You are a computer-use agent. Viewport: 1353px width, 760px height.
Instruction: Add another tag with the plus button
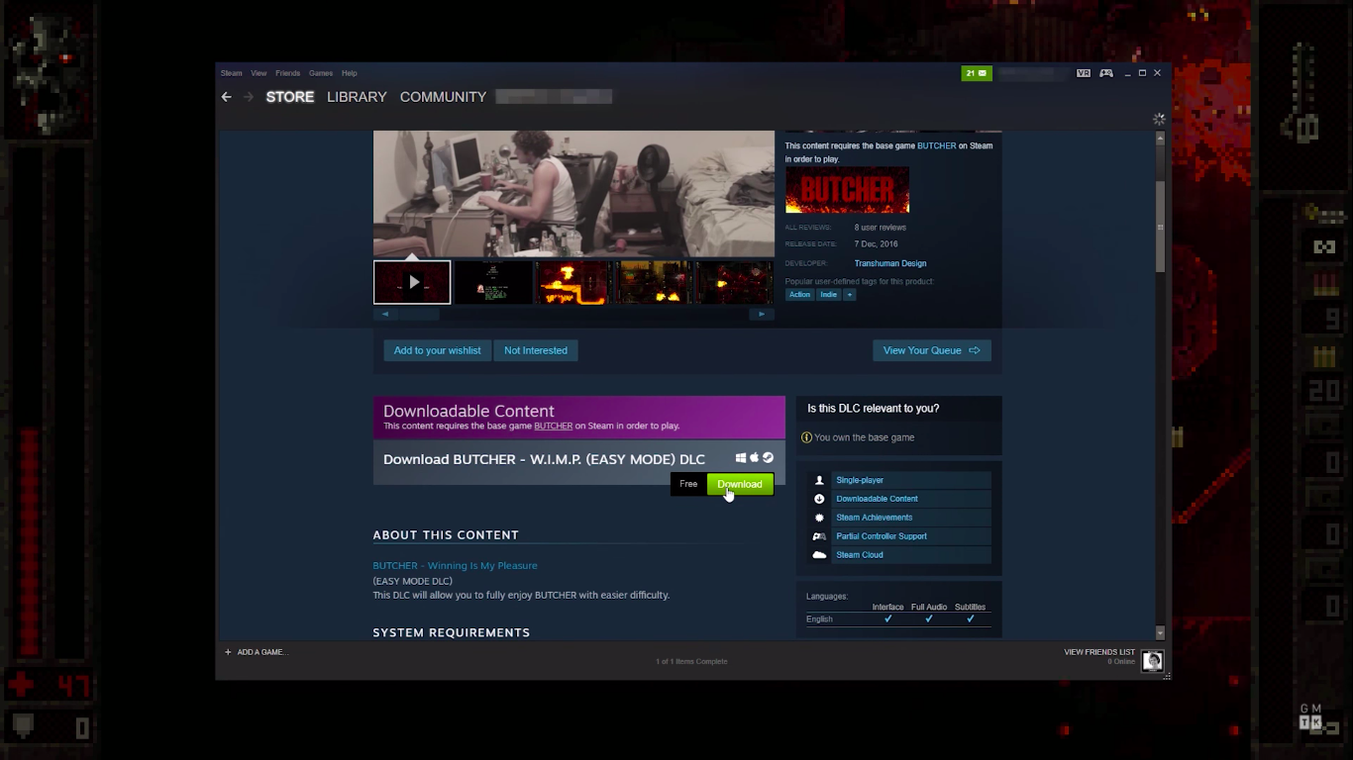849,294
